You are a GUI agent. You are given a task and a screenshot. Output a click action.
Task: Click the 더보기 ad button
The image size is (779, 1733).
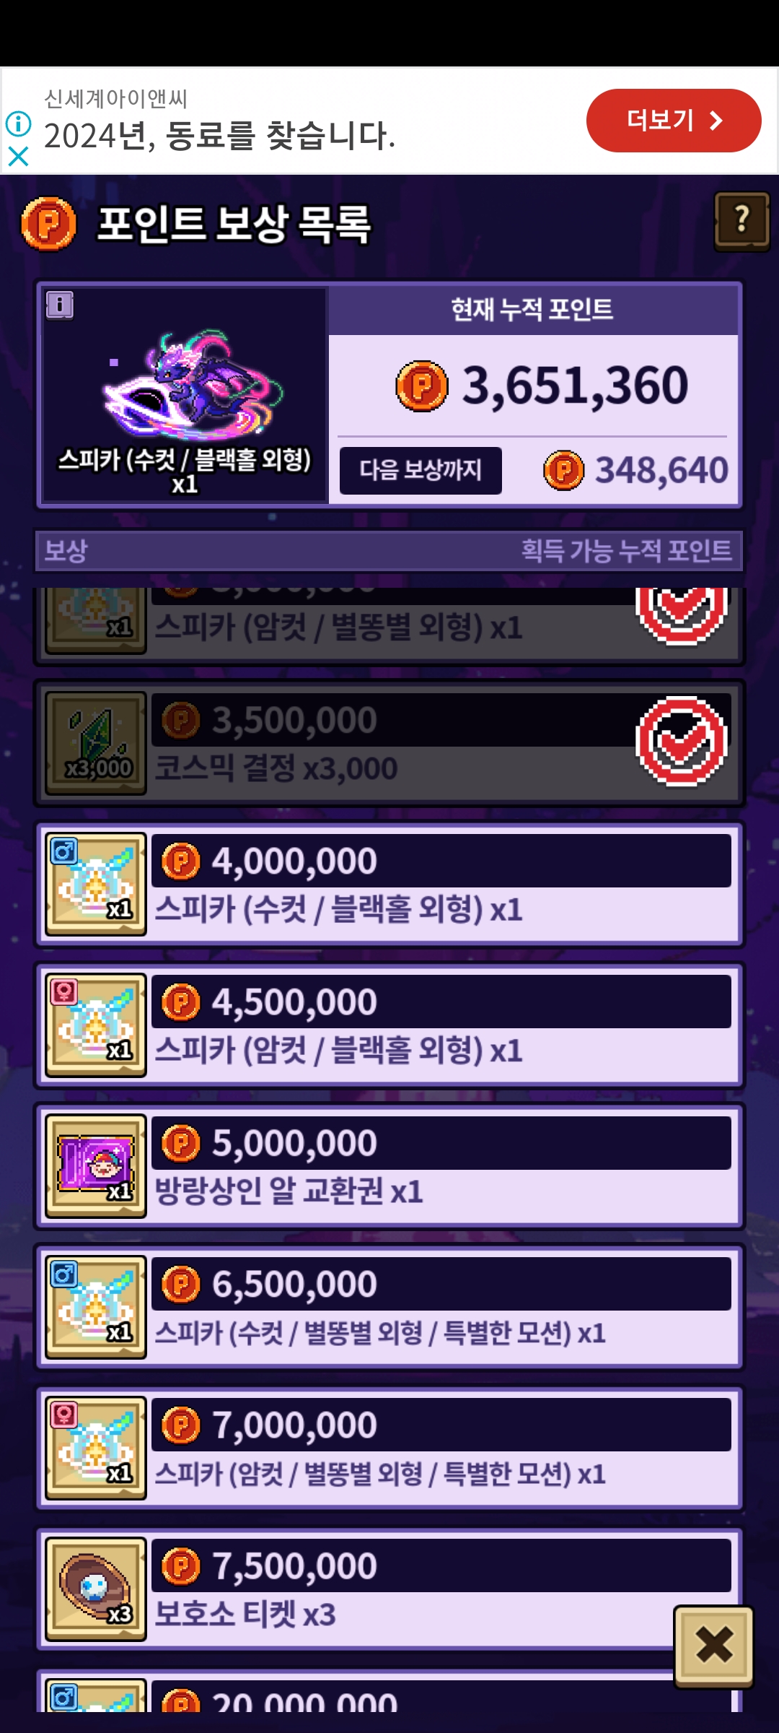pos(674,121)
